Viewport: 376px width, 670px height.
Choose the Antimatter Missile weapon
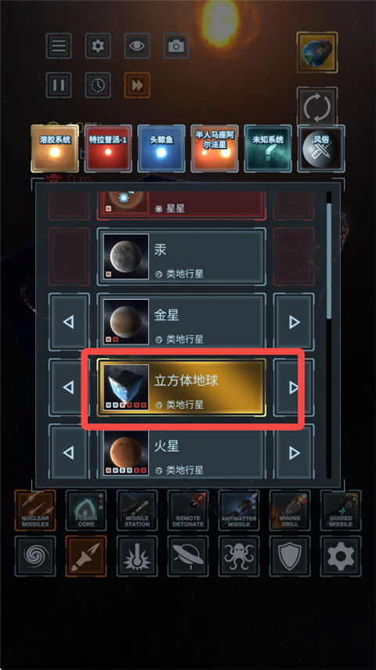tap(239, 510)
